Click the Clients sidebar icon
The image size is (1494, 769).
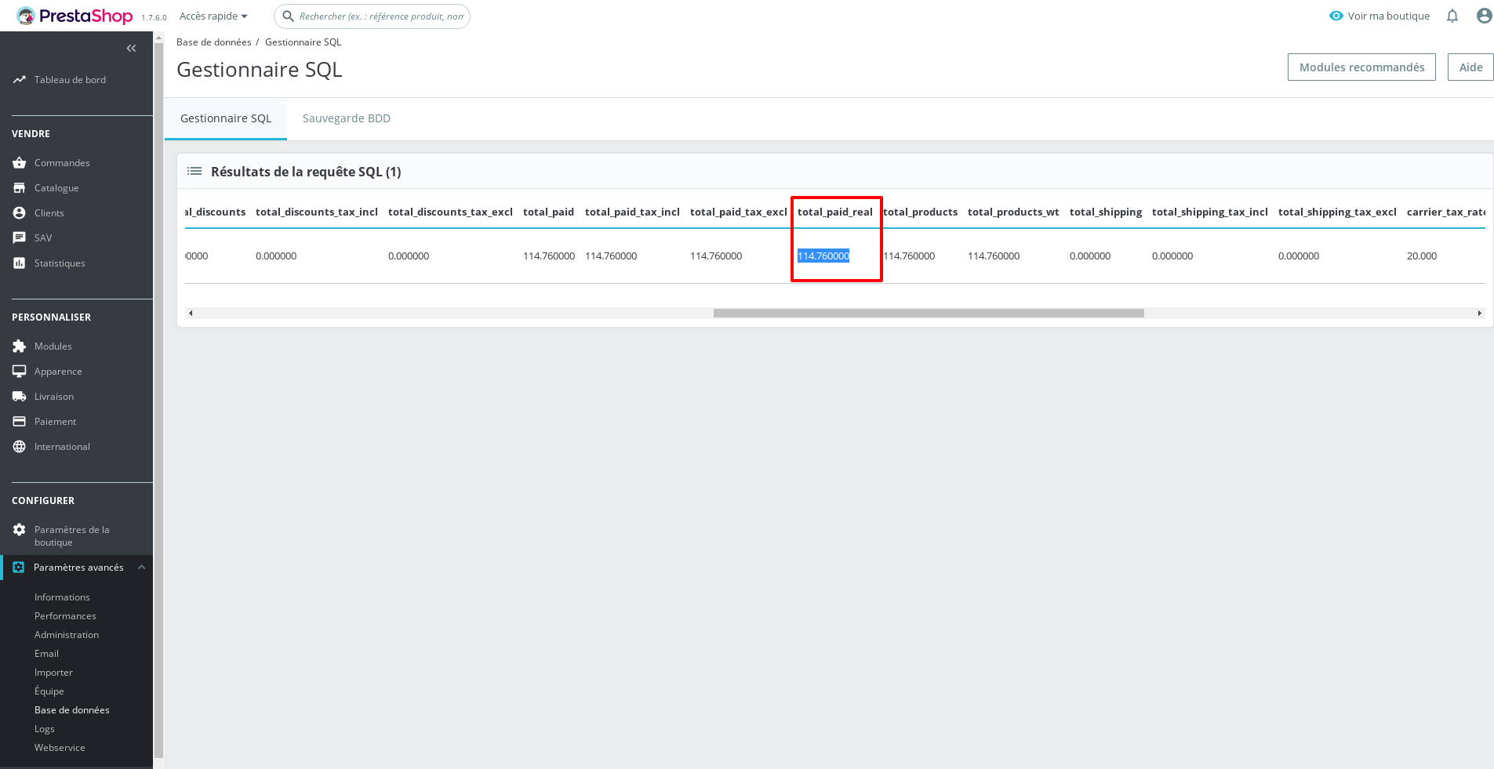pos(19,212)
